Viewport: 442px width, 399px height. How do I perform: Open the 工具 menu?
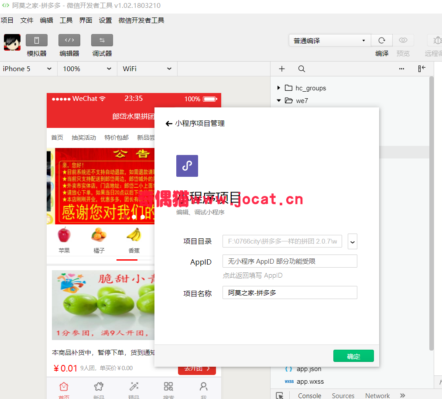point(66,21)
